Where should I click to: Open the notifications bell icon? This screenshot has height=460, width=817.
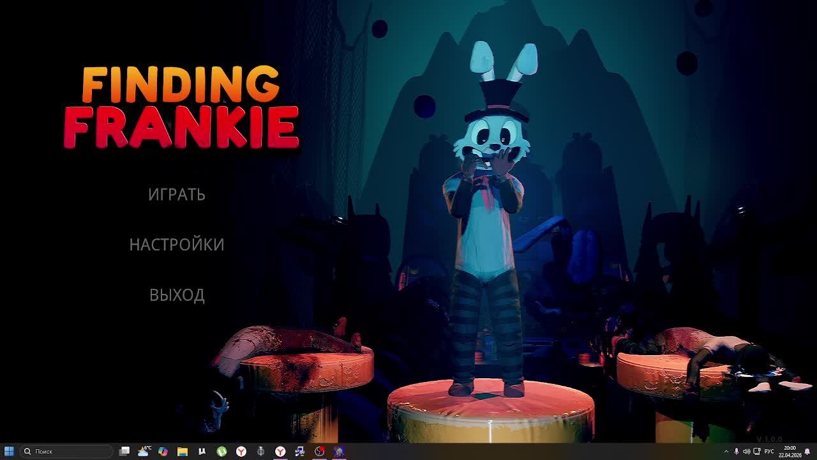(x=808, y=452)
